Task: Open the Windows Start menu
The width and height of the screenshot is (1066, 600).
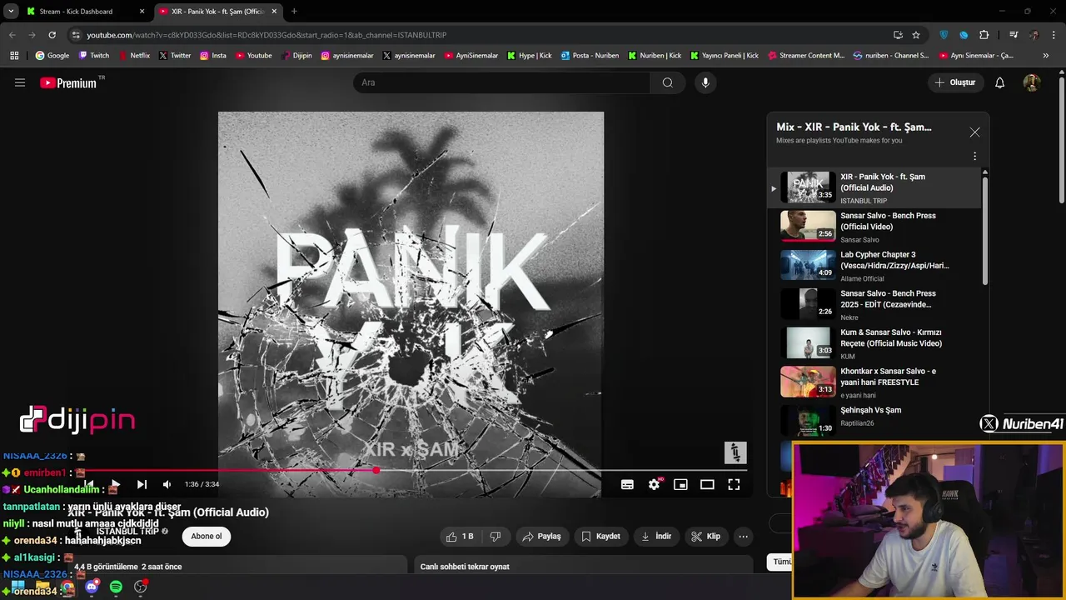Action: coord(17,587)
